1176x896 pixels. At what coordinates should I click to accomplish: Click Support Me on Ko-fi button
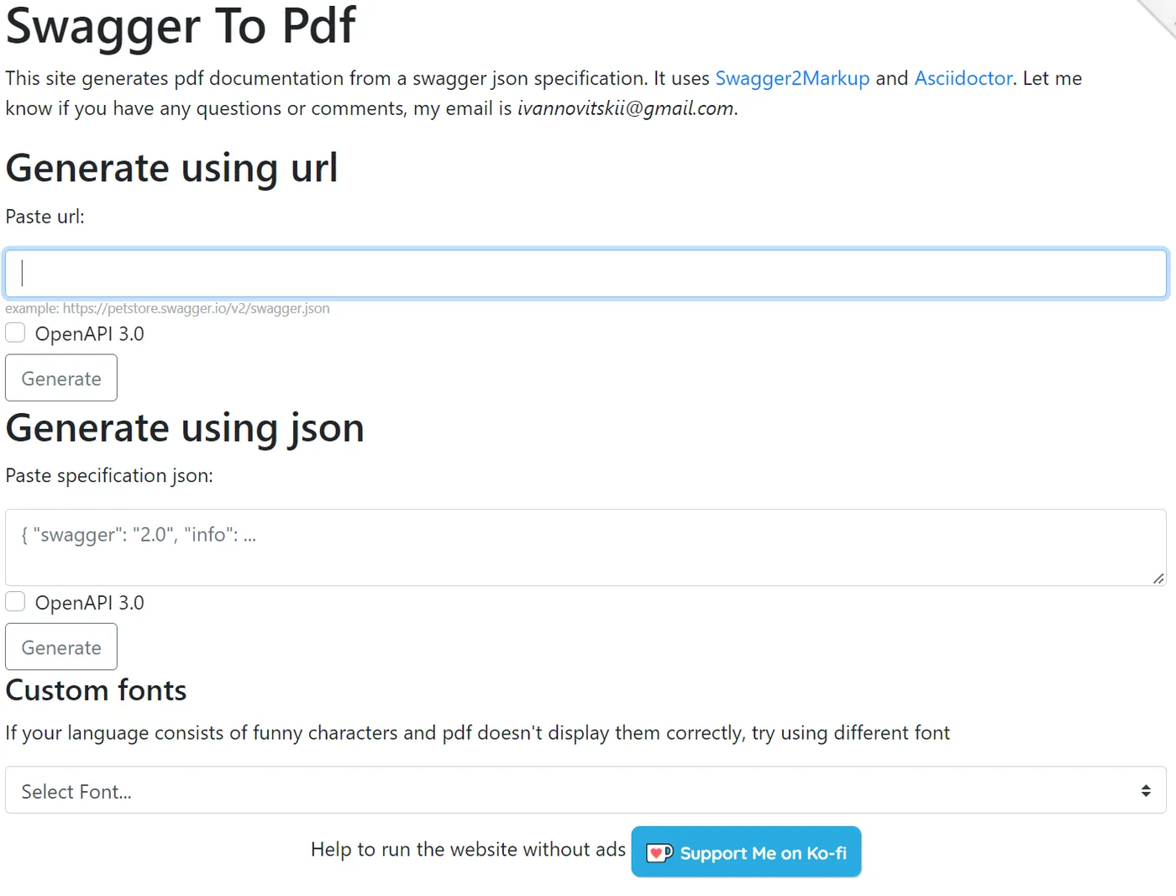pos(746,852)
